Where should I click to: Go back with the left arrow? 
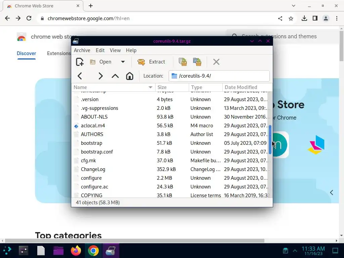pyautogui.click(x=80, y=76)
